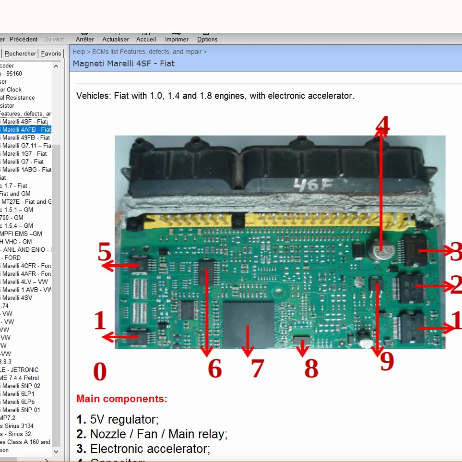The height and width of the screenshot is (462, 462).
Task: Go back with the Précédent toolbar button
Action: pos(23,39)
